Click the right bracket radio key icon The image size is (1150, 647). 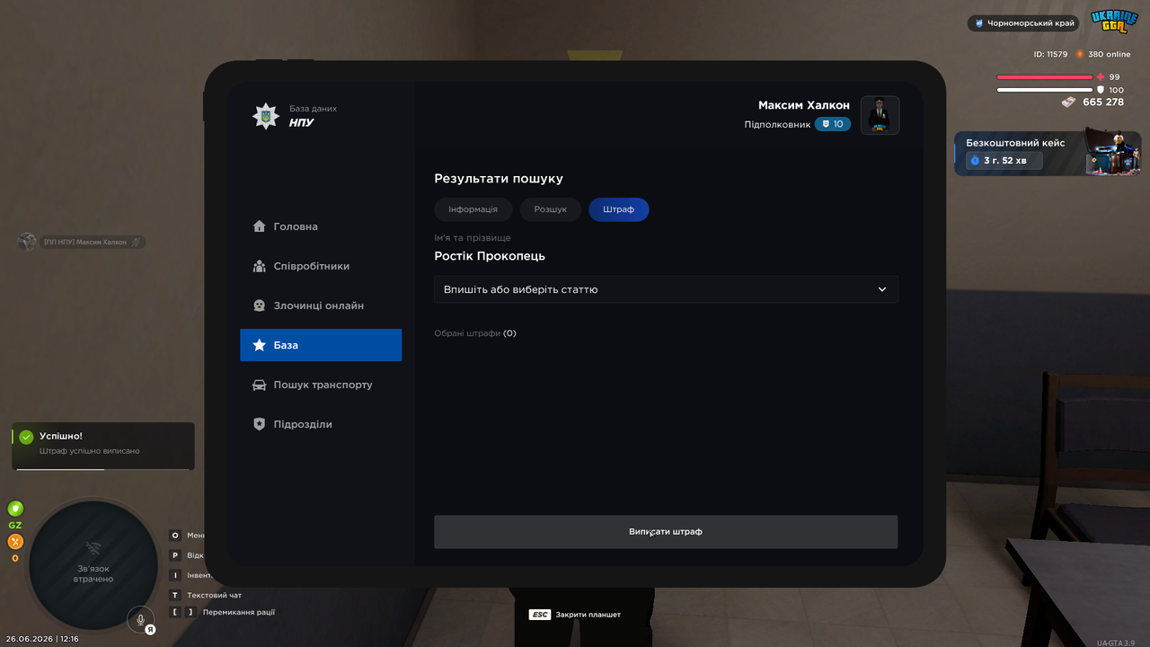(x=190, y=612)
